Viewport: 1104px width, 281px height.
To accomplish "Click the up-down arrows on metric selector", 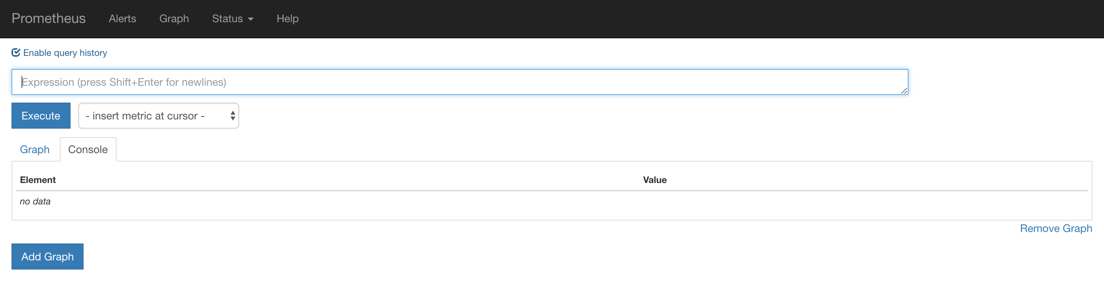I will pos(233,116).
